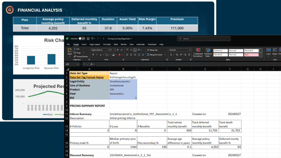
Task: Open the Help ribbon tab
Action: click(161, 44)
